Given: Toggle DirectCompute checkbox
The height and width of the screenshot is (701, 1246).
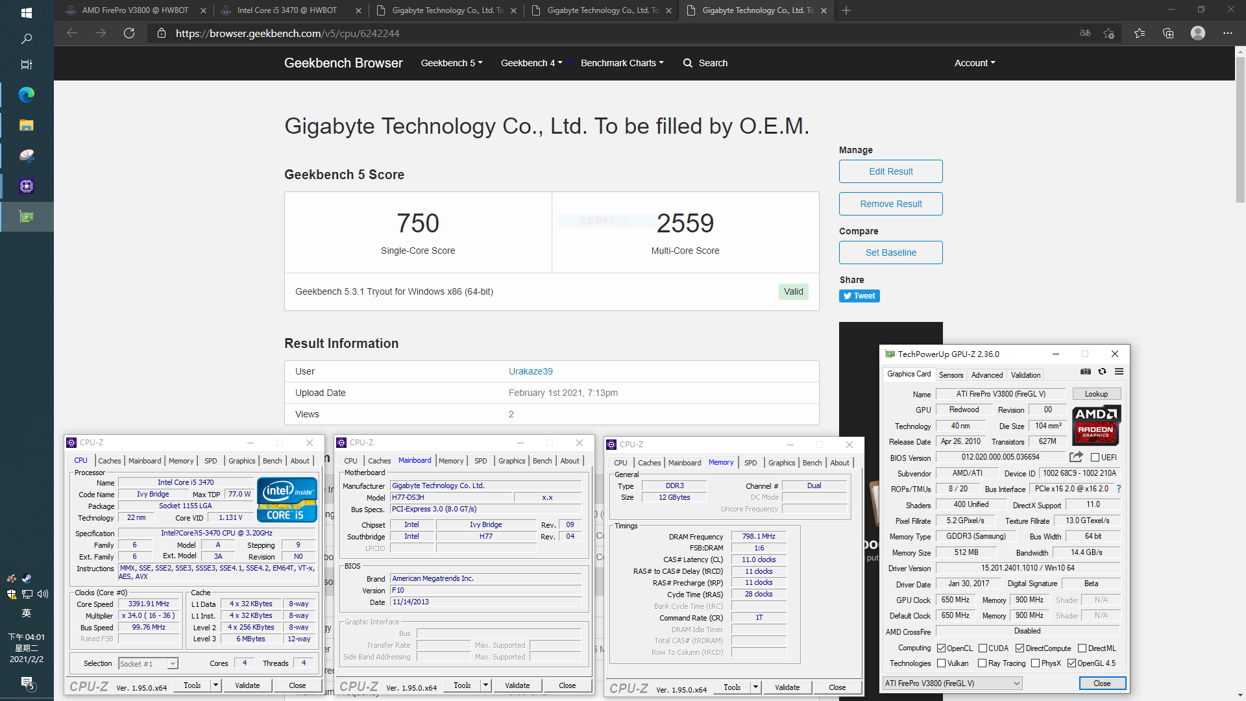Looking at the screenshot, I should click(x=1020, y=648).
